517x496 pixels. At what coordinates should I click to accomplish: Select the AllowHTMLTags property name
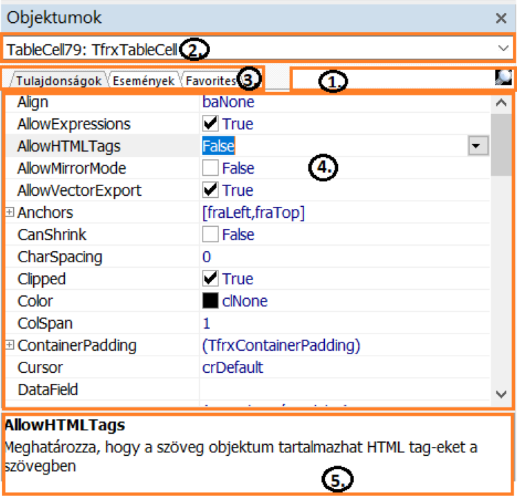[x=69, y=146]
